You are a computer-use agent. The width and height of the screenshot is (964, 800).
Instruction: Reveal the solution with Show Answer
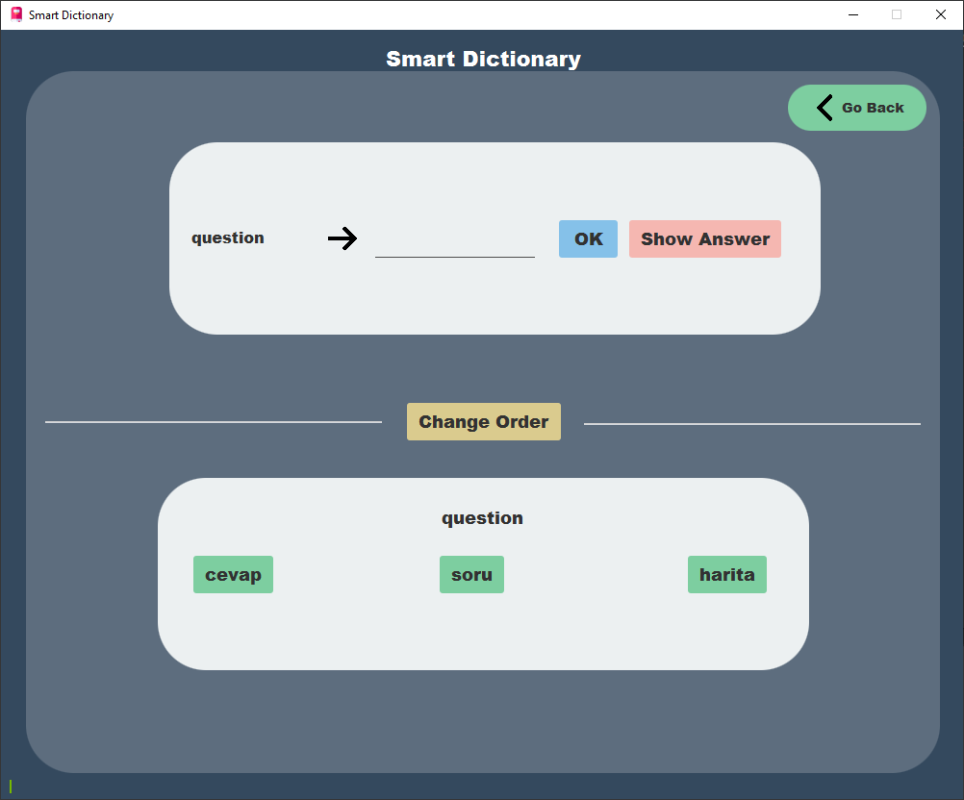pos(704,239)
